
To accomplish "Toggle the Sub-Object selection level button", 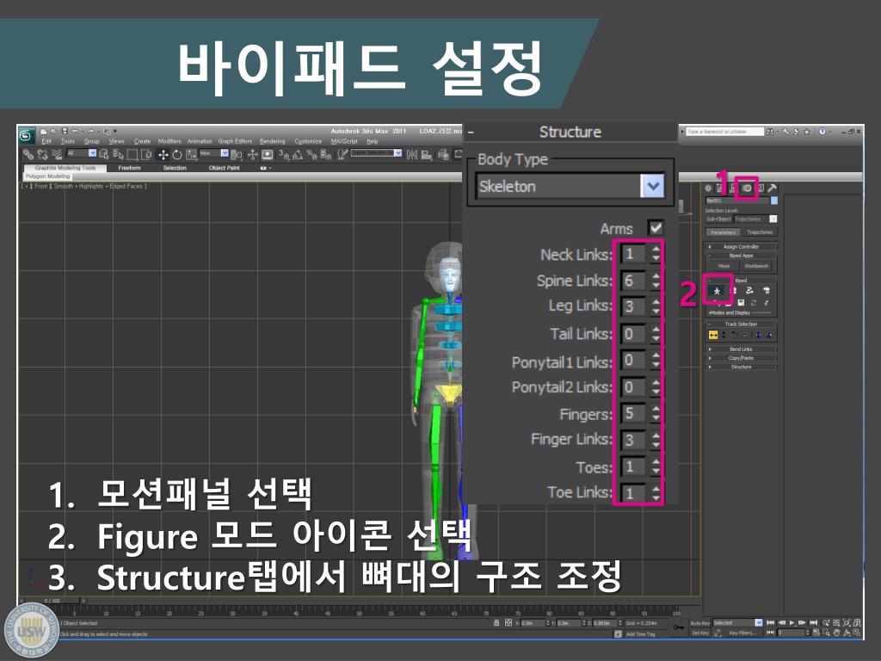I will pyautogui.click(x=718, y=219).
